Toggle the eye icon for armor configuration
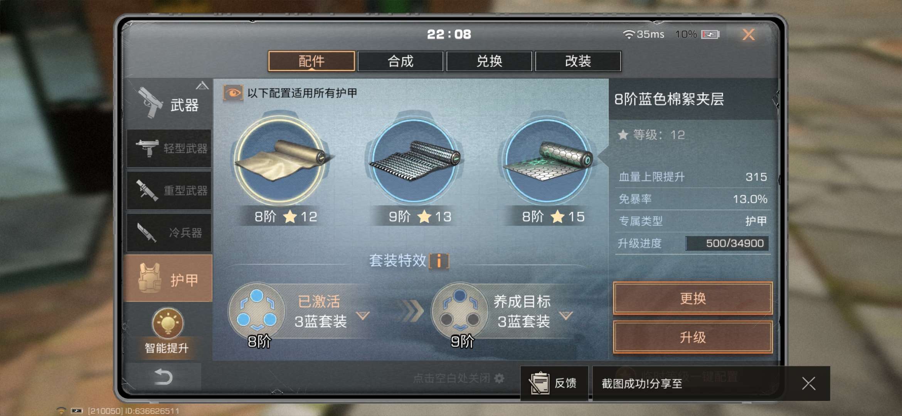 tap(233, 93)
